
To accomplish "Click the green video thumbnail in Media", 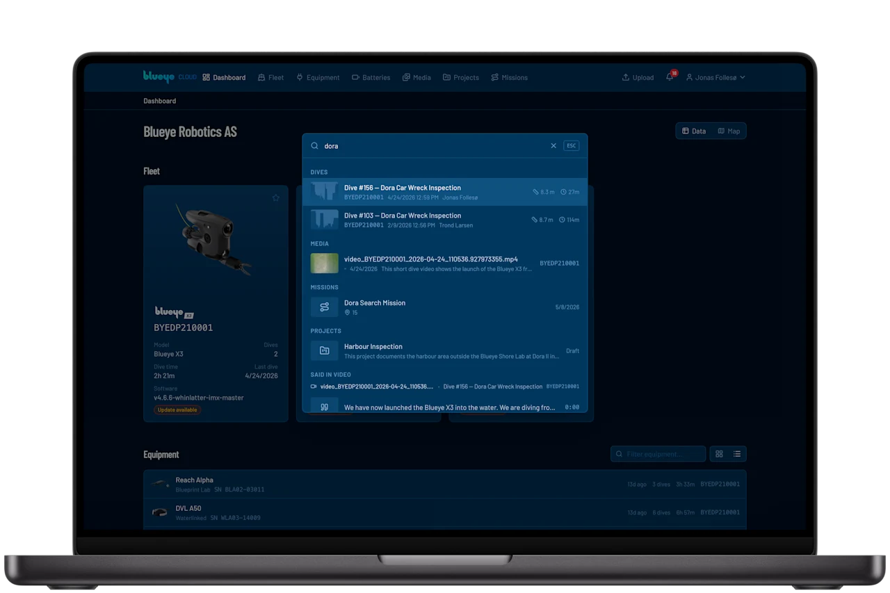I will click(324, 263).
